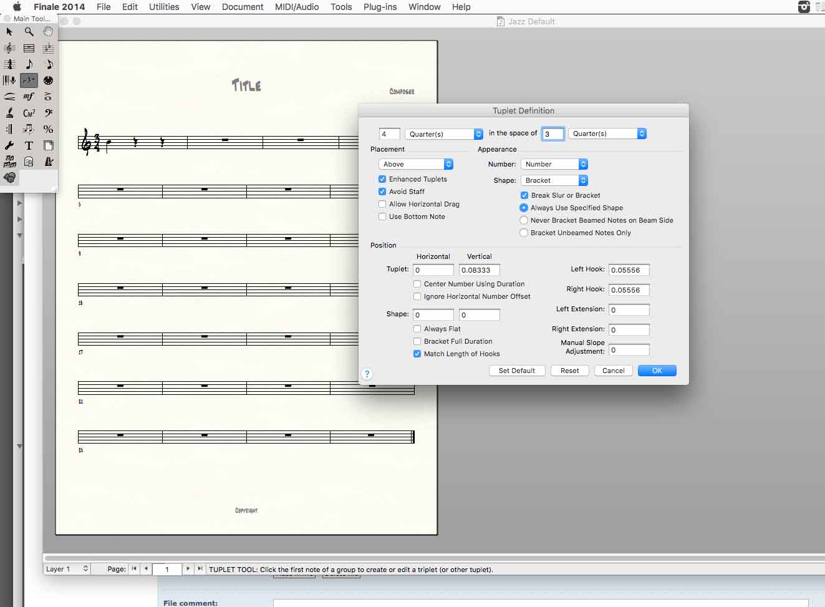Open the Shape Bracket dropdown
The image size is (825, 607).
point(554,180)
